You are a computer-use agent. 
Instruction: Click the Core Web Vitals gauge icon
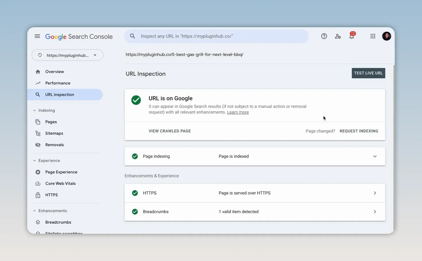coord(38,184)
